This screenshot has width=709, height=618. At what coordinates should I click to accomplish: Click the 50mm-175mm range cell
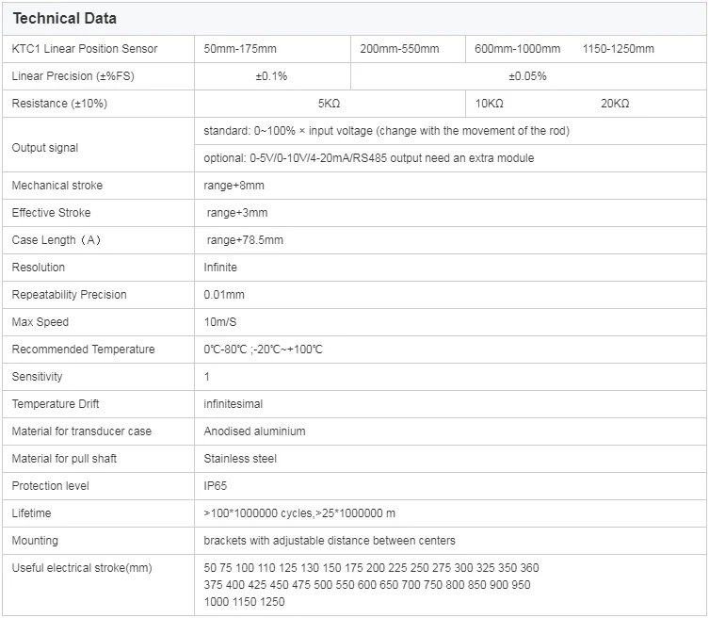point(240,49)
